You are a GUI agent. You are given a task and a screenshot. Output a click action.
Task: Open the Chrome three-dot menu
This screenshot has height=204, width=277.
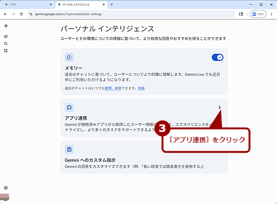click(x=271, y=14)
